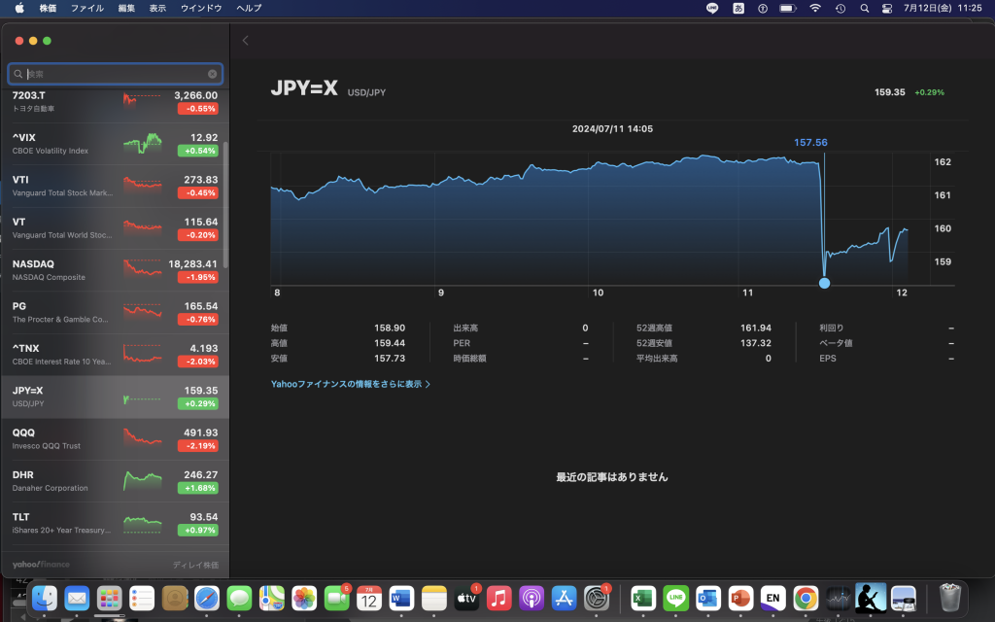
Task: Clear the search field with the X icon
Action: [x=212, y=74]
